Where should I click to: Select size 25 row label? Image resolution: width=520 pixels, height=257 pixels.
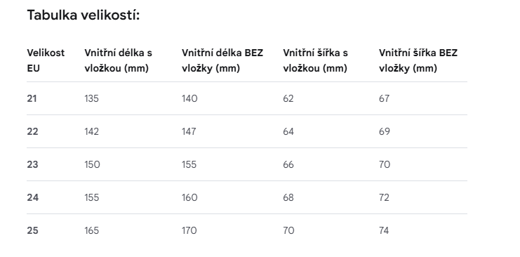(x=32, y=230)
